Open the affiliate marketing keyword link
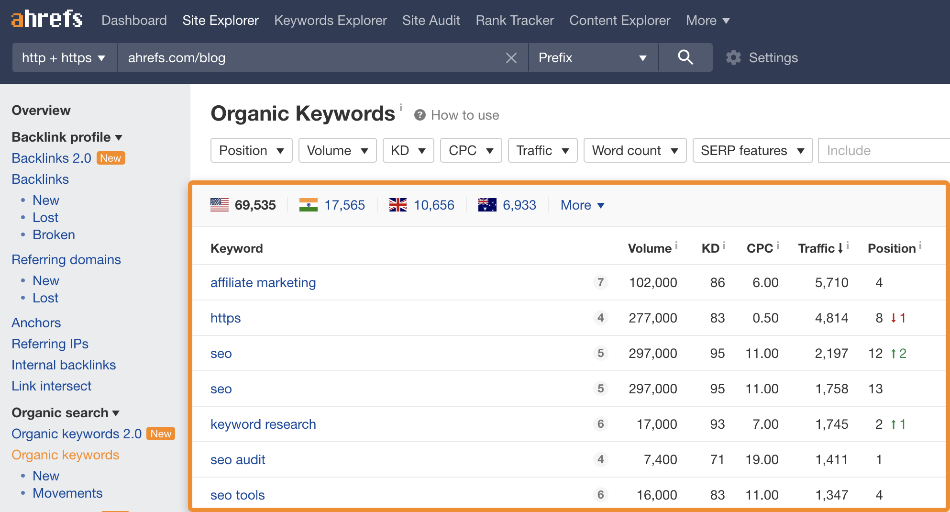This screenshot has height=512, width=950. point(263,282)
